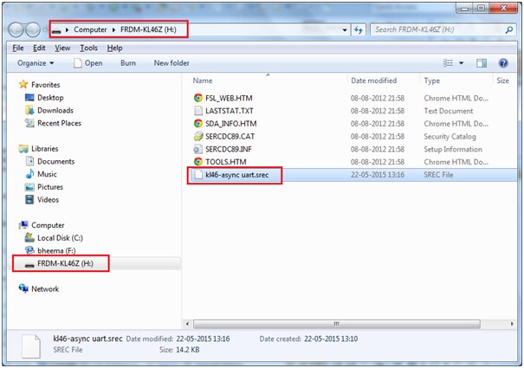Viewport: 524px width, 368px height.
Task: Open the Help menu
Action: (x=114, y=48)
